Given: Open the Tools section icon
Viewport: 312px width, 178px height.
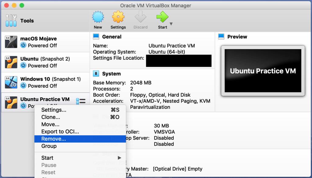Looking at the screenshot, I should (x=11, y=21).
